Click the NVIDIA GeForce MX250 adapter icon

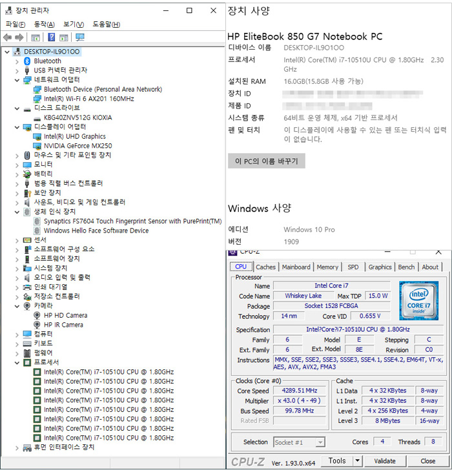[37, 146]
